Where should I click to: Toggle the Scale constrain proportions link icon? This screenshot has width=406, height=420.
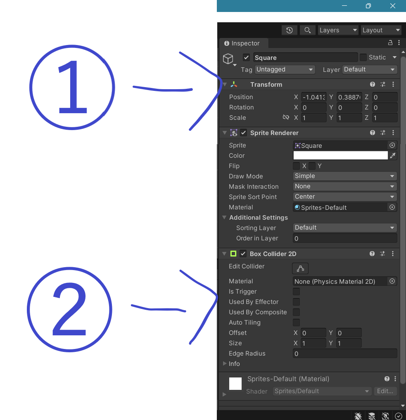click(286, 117)
